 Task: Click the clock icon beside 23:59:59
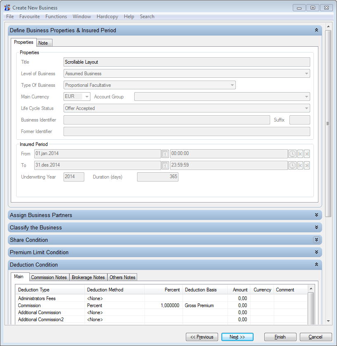(x=292, y=165)
